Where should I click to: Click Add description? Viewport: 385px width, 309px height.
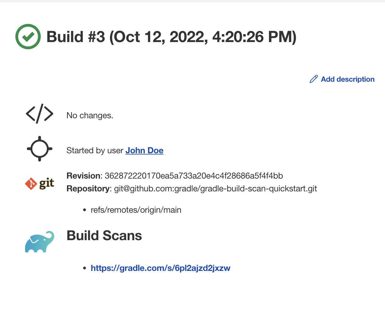(348, 79)
